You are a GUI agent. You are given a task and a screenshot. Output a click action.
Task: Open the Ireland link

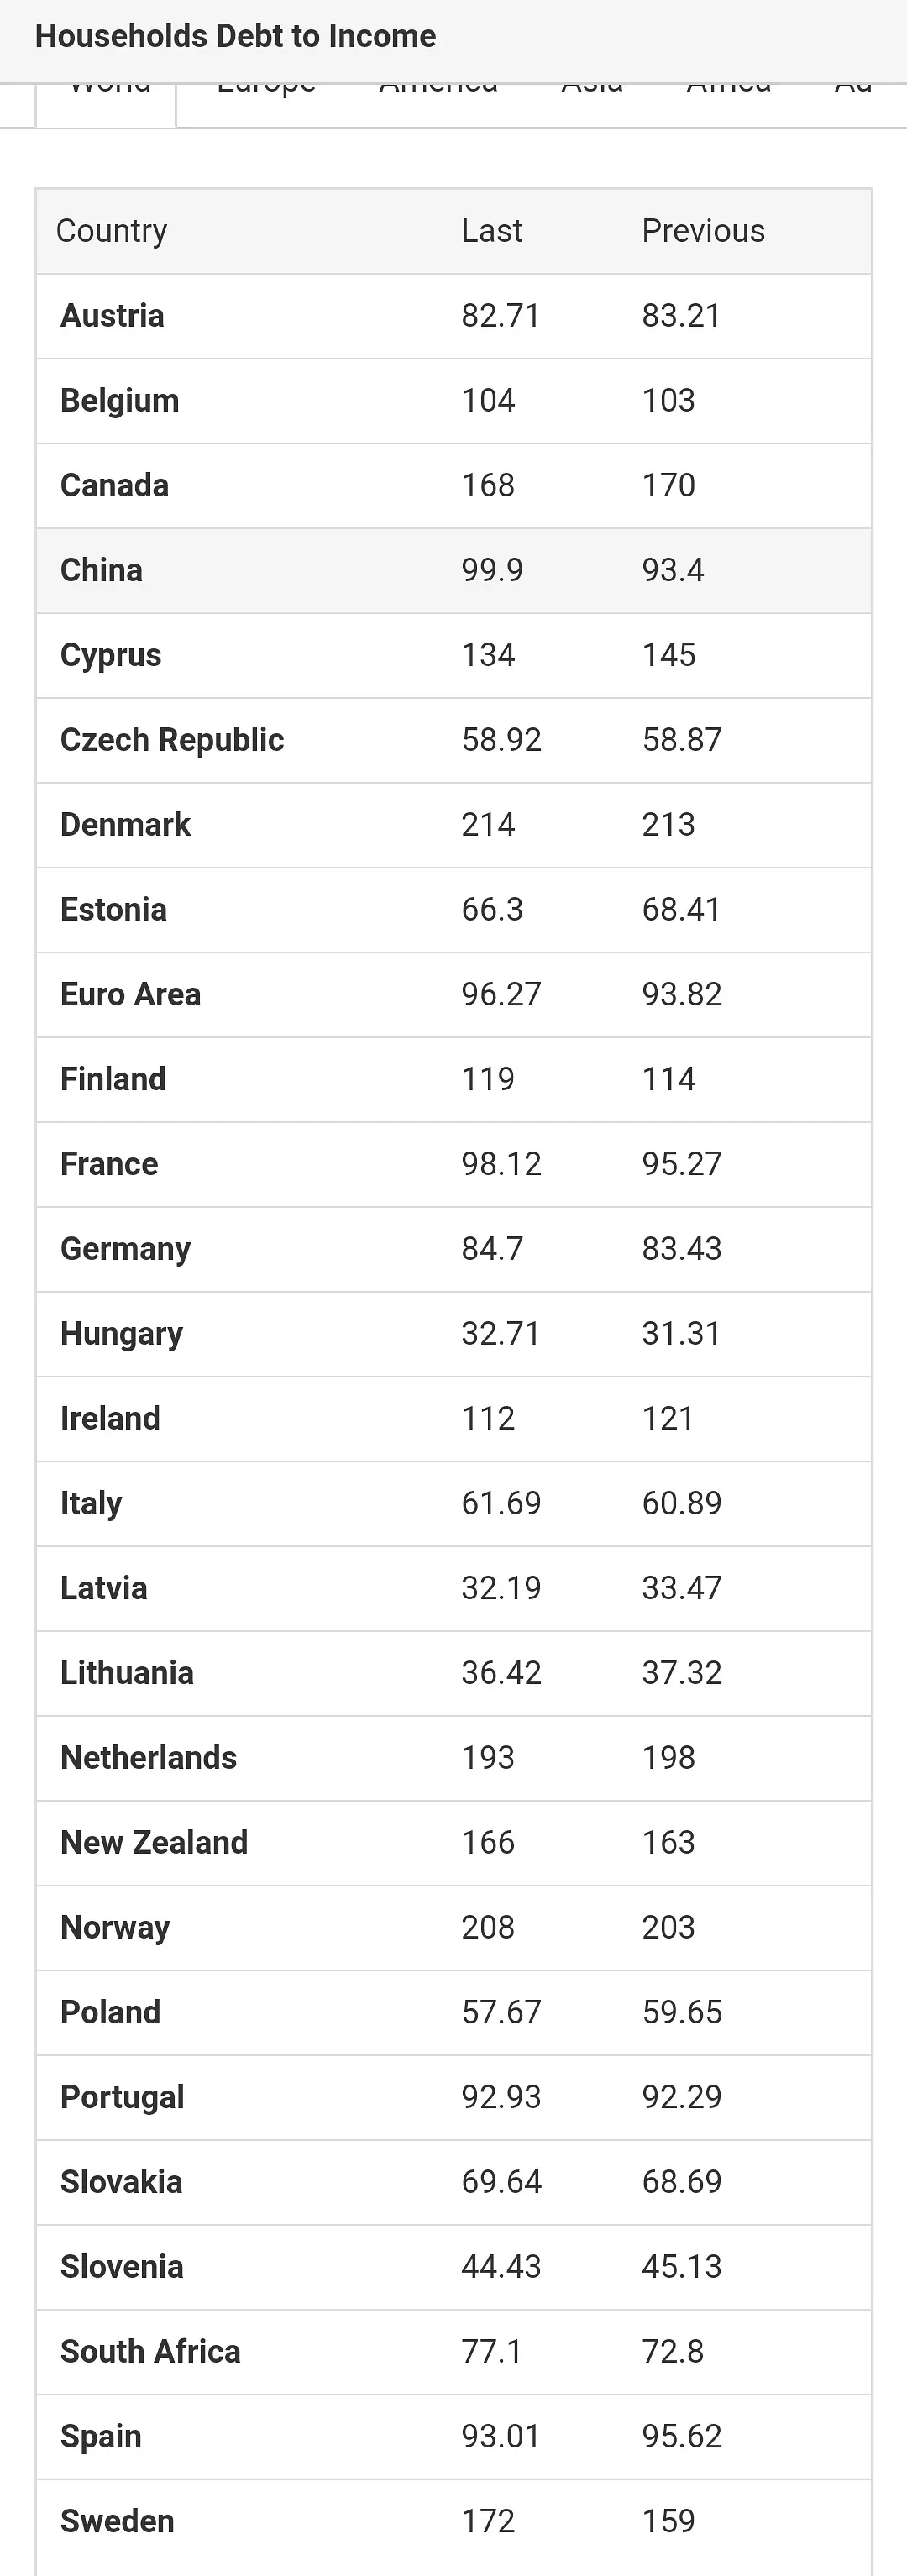click(110, 1418)
